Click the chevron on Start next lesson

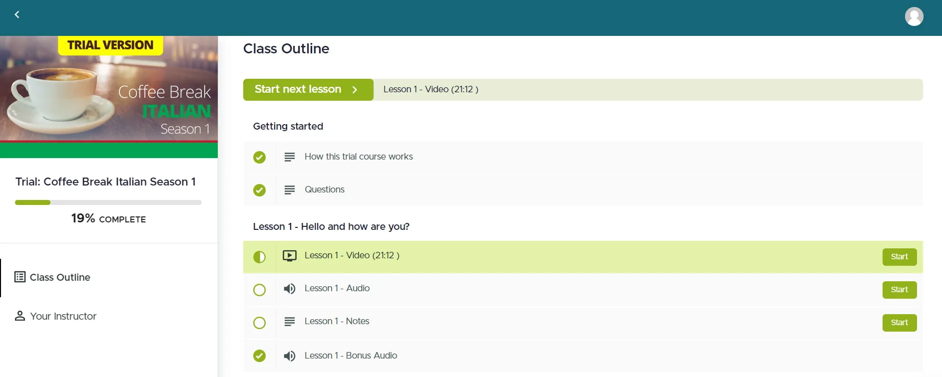355,90
